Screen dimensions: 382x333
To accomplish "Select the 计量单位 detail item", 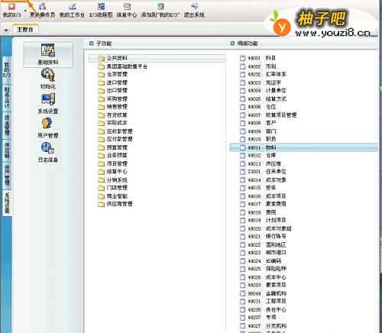I will pyautogui.click(x=263, y=91).
